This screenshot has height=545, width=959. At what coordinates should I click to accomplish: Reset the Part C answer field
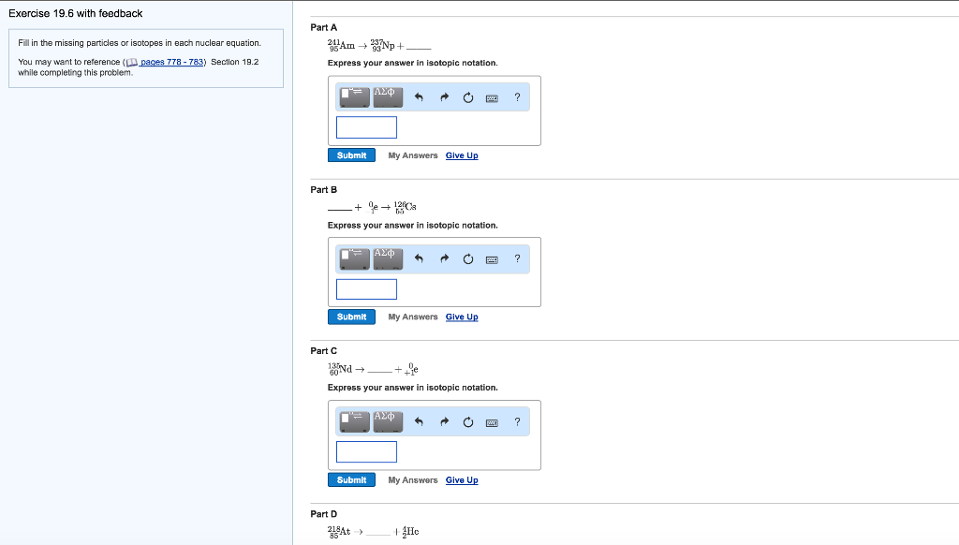click(467, 422)
